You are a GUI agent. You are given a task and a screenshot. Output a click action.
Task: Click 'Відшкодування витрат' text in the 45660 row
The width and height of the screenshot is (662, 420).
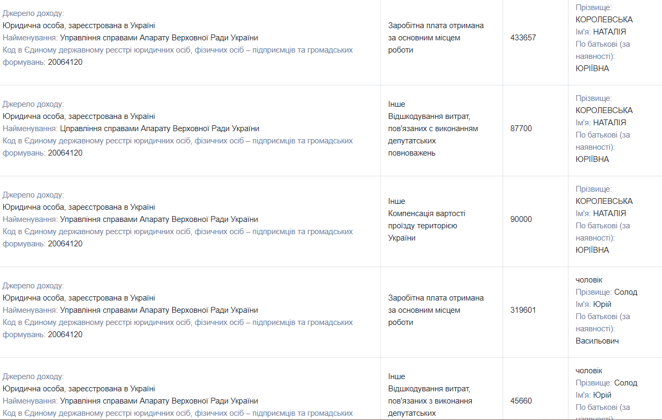tap(429, 389)
